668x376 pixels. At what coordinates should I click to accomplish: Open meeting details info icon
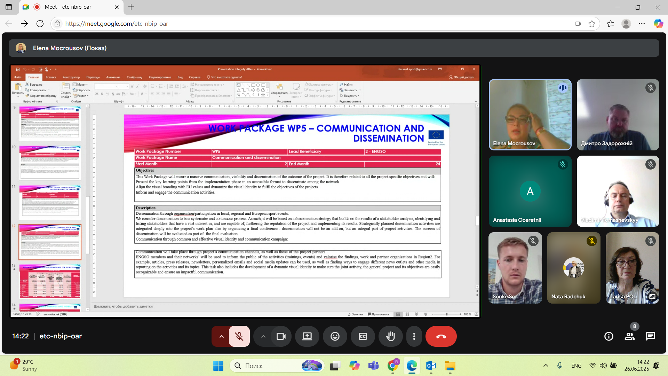click(x=609, y=336)
